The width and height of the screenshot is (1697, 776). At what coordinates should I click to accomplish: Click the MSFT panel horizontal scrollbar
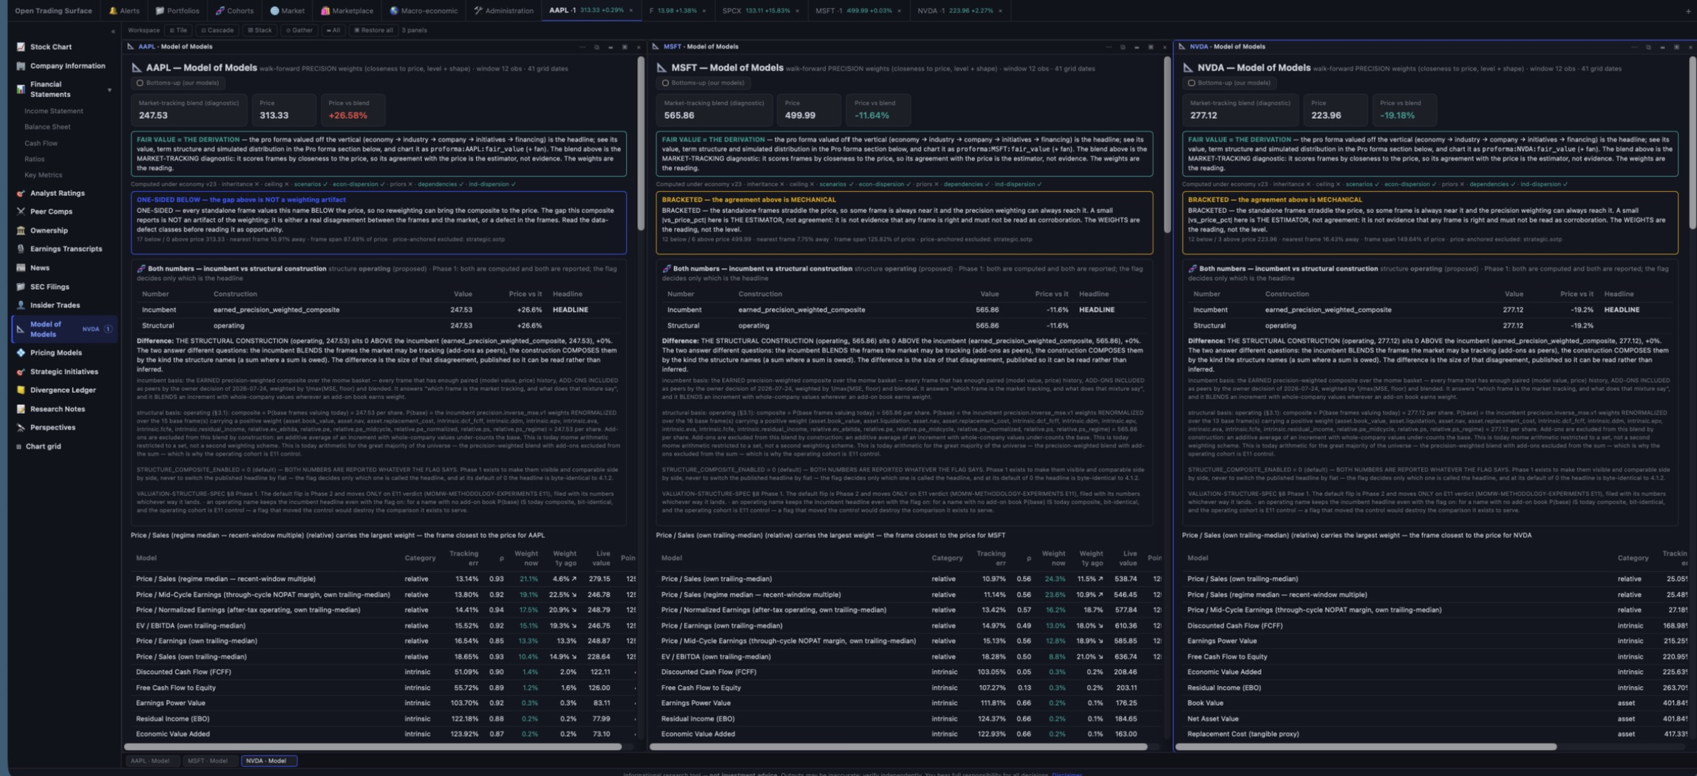(898, 747)
